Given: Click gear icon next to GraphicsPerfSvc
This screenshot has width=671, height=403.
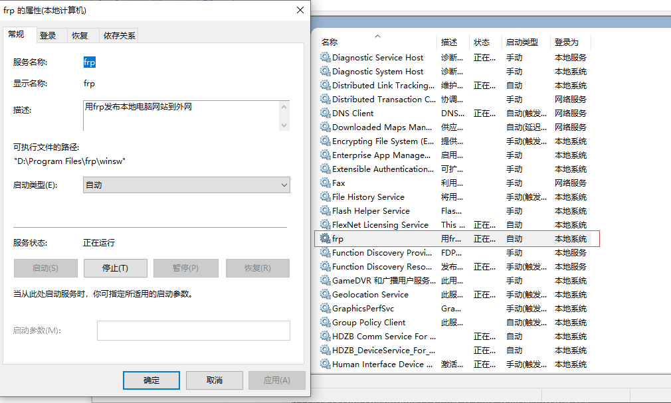Looking at the screenshot, I should 325,309.
